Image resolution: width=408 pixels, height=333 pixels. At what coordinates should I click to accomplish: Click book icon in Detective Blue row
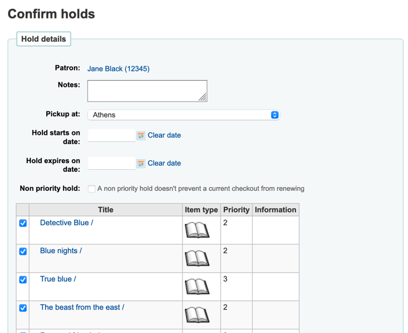pyautogui.click(x=197, y=230)
